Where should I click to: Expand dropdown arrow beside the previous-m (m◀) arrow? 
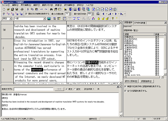(x=113, y=14)
